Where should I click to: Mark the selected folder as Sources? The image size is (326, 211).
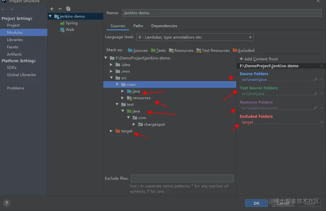(x=138, y=50)
